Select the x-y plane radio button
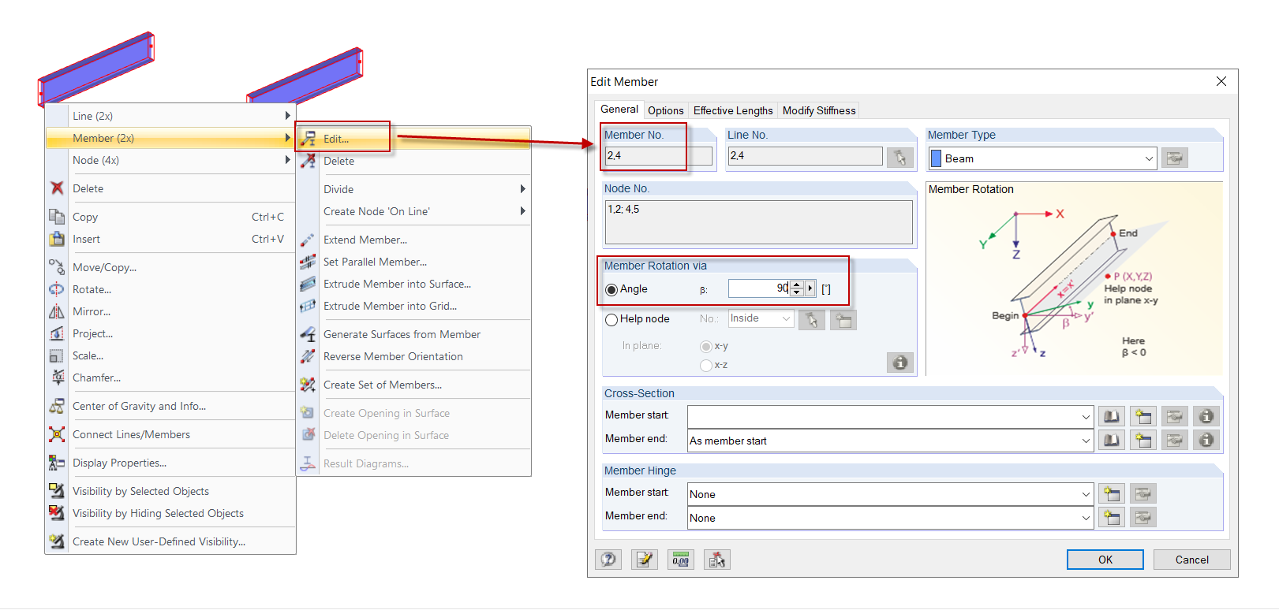Screen dimensions: 1279x610 [x=706, y=347]
